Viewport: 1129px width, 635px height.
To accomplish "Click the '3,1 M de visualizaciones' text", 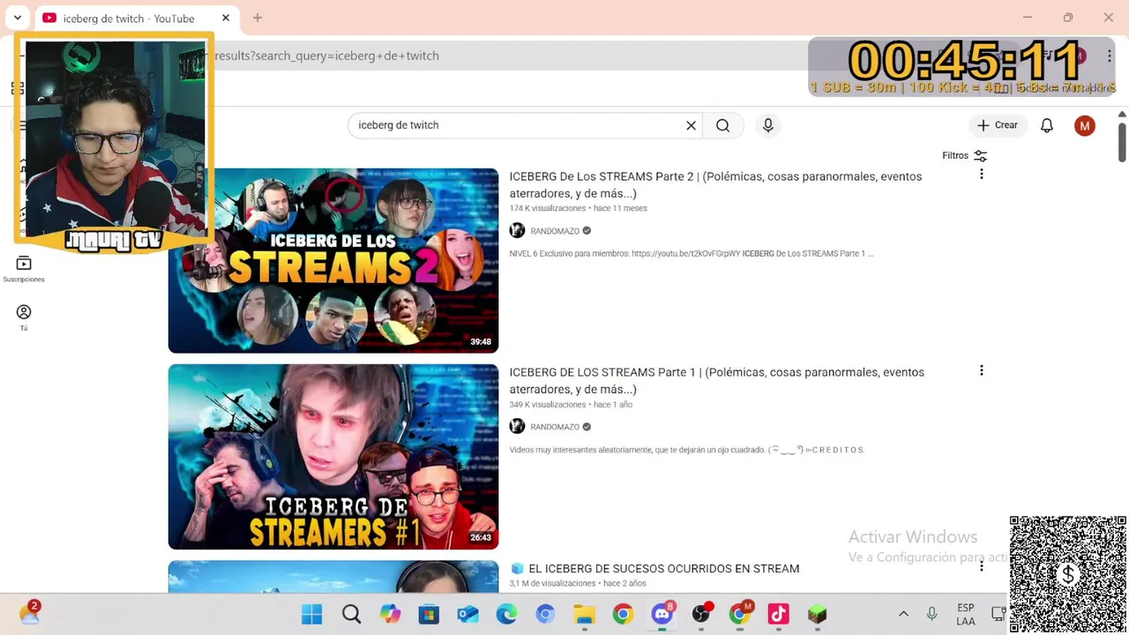I will click(552, 584).
